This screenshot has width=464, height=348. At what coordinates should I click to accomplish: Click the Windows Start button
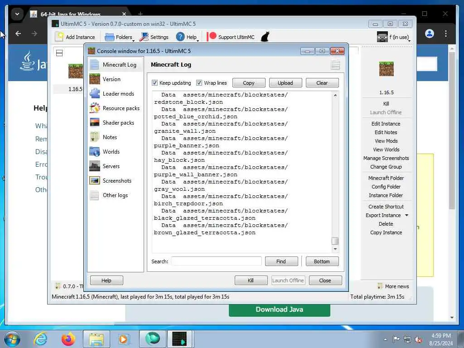(x=12, y=339)
